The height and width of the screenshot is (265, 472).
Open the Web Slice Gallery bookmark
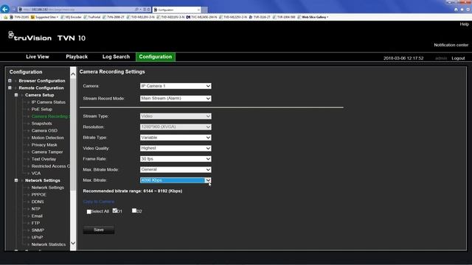coord(313,17)
